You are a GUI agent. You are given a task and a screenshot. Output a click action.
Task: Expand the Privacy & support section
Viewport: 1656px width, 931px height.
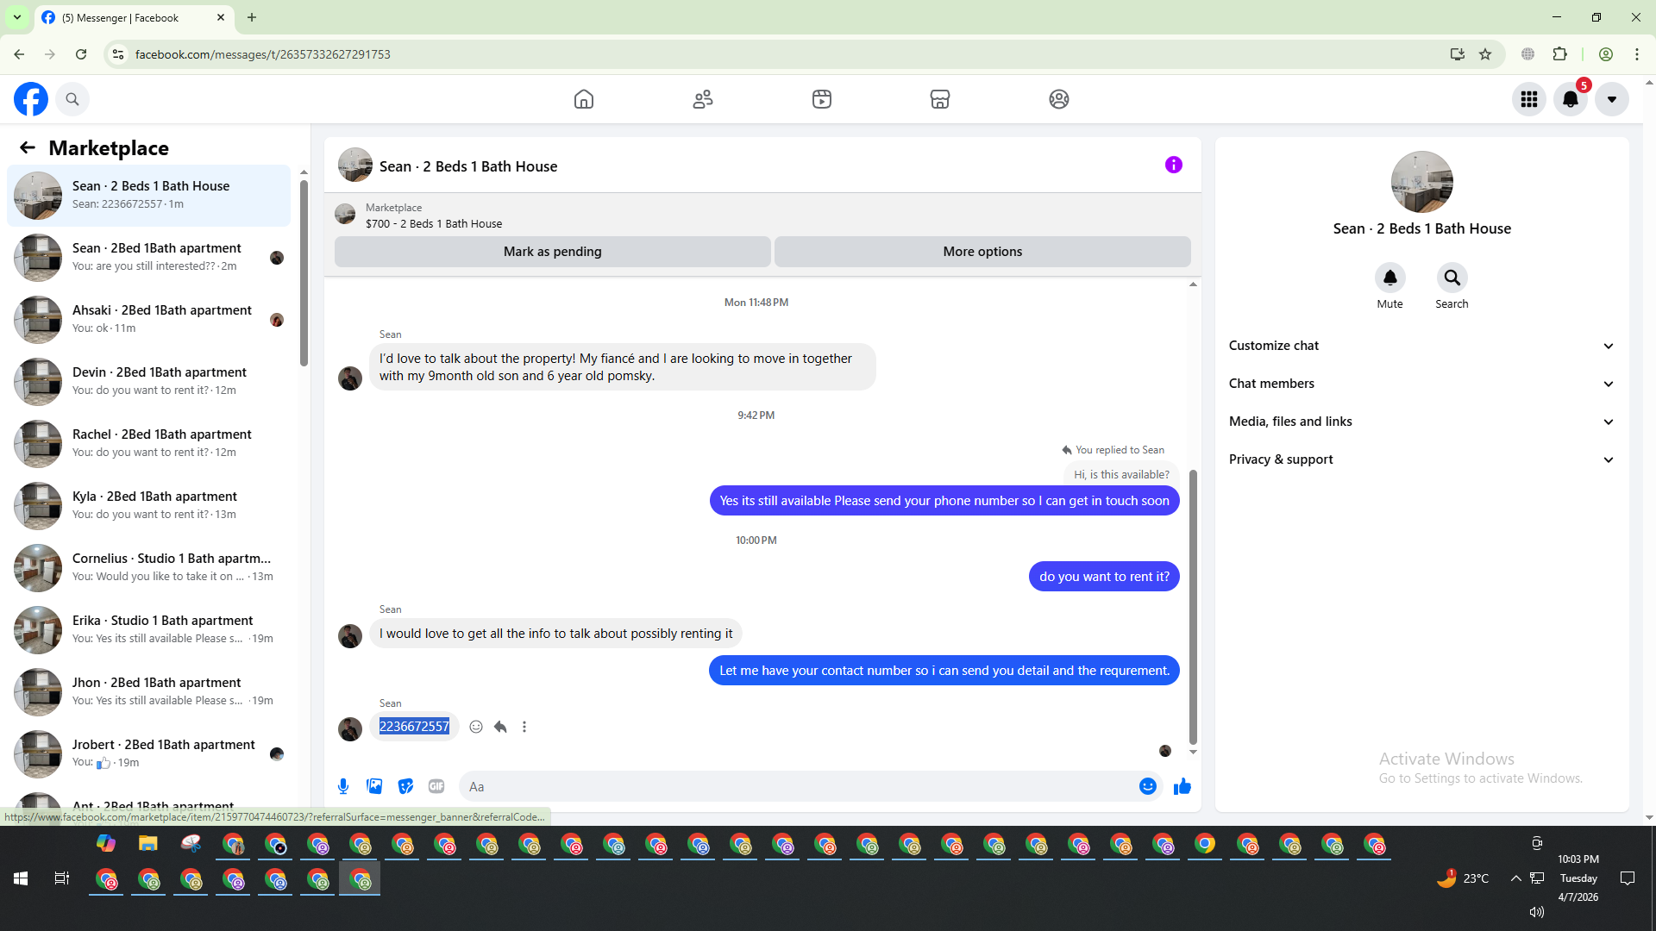1422,459
